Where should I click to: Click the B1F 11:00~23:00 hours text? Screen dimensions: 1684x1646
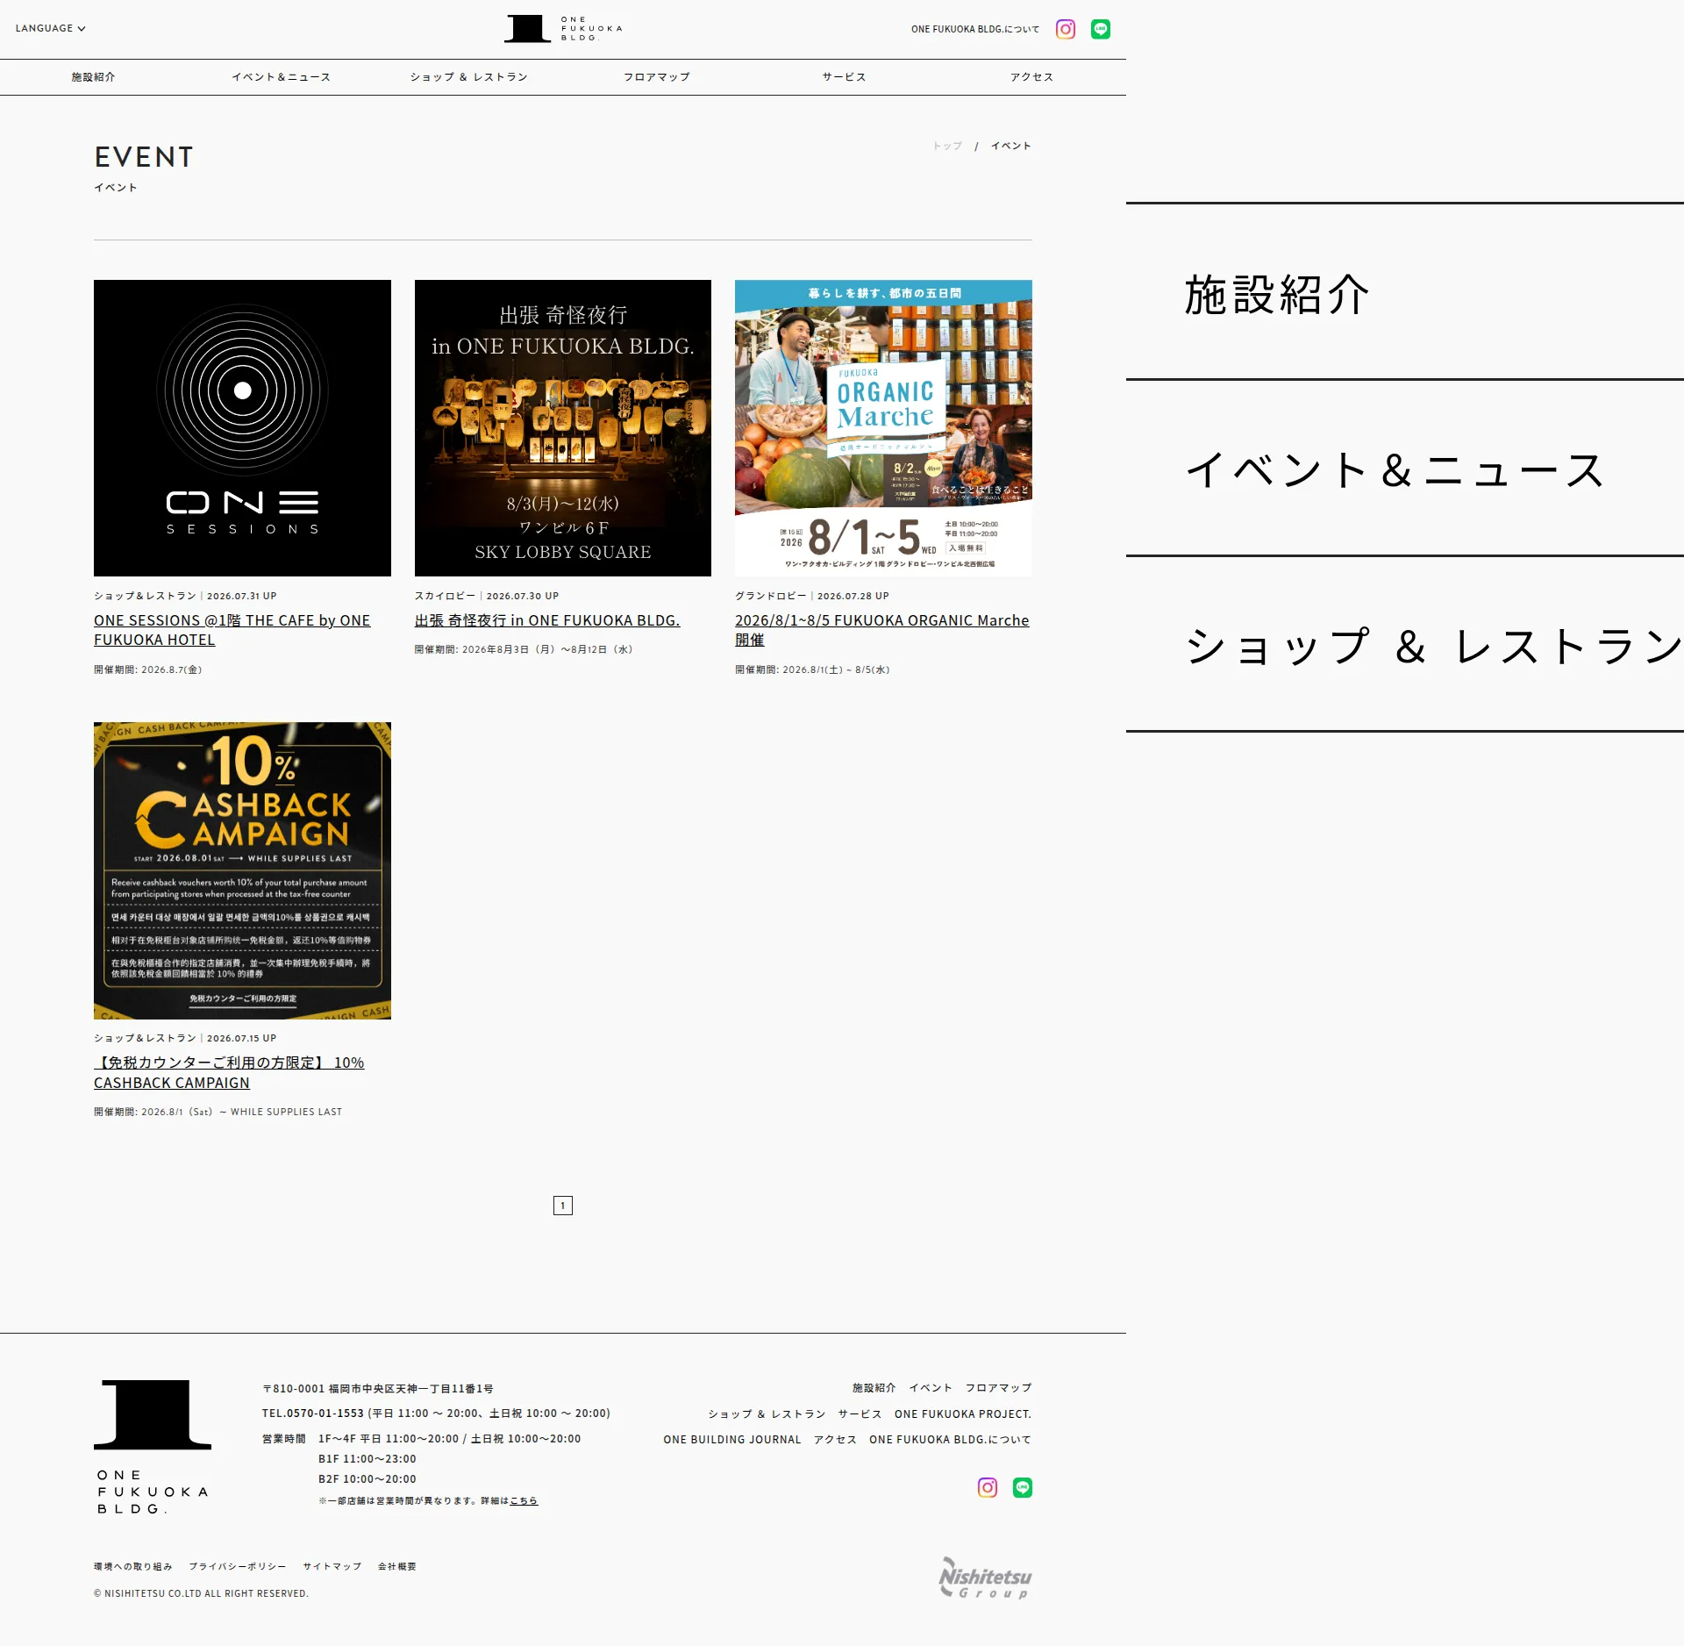(367, 1459)
